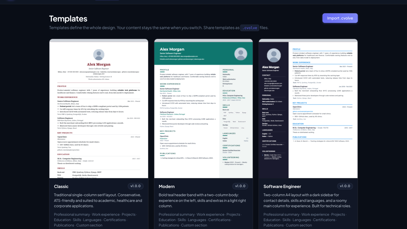Open the Classic template preview thumbnail
The image size is (407, 229).
[x=99, y=109]
